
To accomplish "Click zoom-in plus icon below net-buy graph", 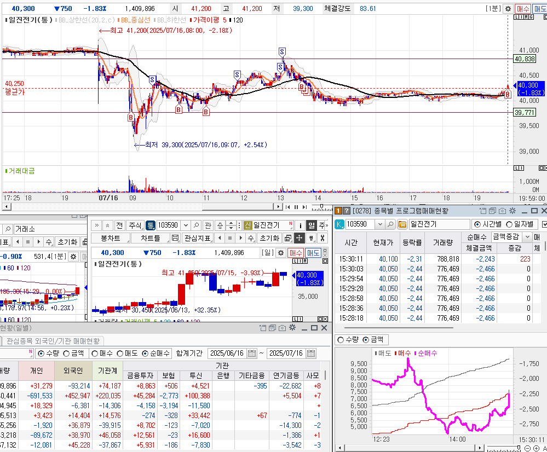I will click(x=537, y=448).
